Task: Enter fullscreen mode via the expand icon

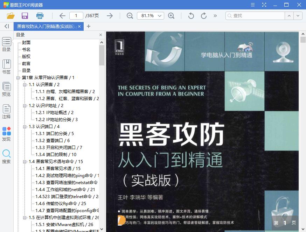Action: 264,5
